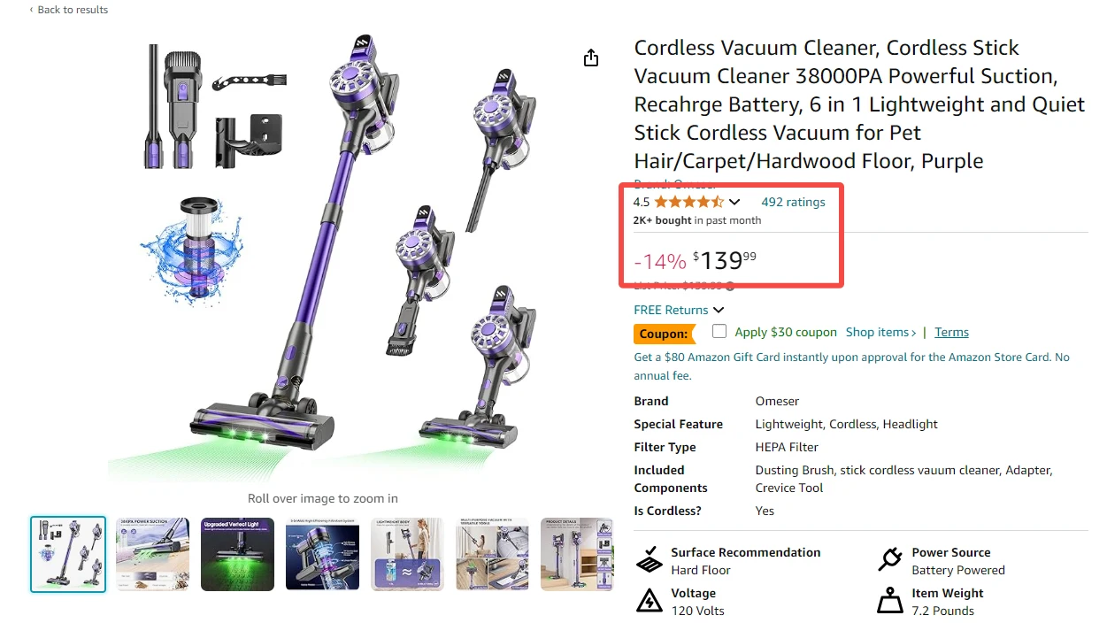Click the share icon above product image
1107x623 pixels.
click(x=591, y=58)
